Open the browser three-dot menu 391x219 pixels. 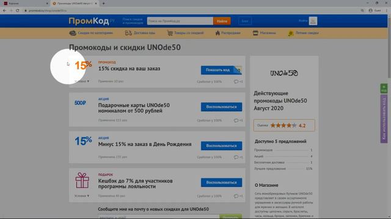tap(387, 11)
